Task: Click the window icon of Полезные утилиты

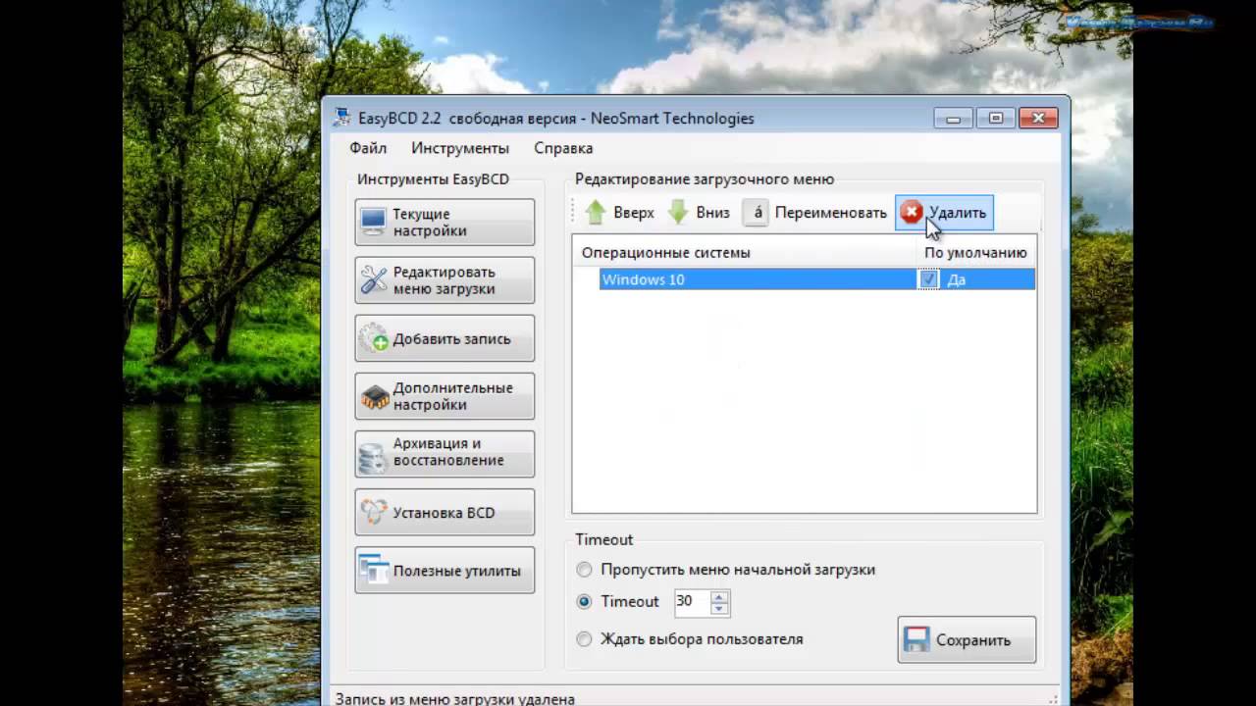Action: click(374, 570)
